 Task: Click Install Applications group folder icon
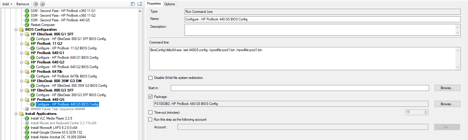point(21,114)
